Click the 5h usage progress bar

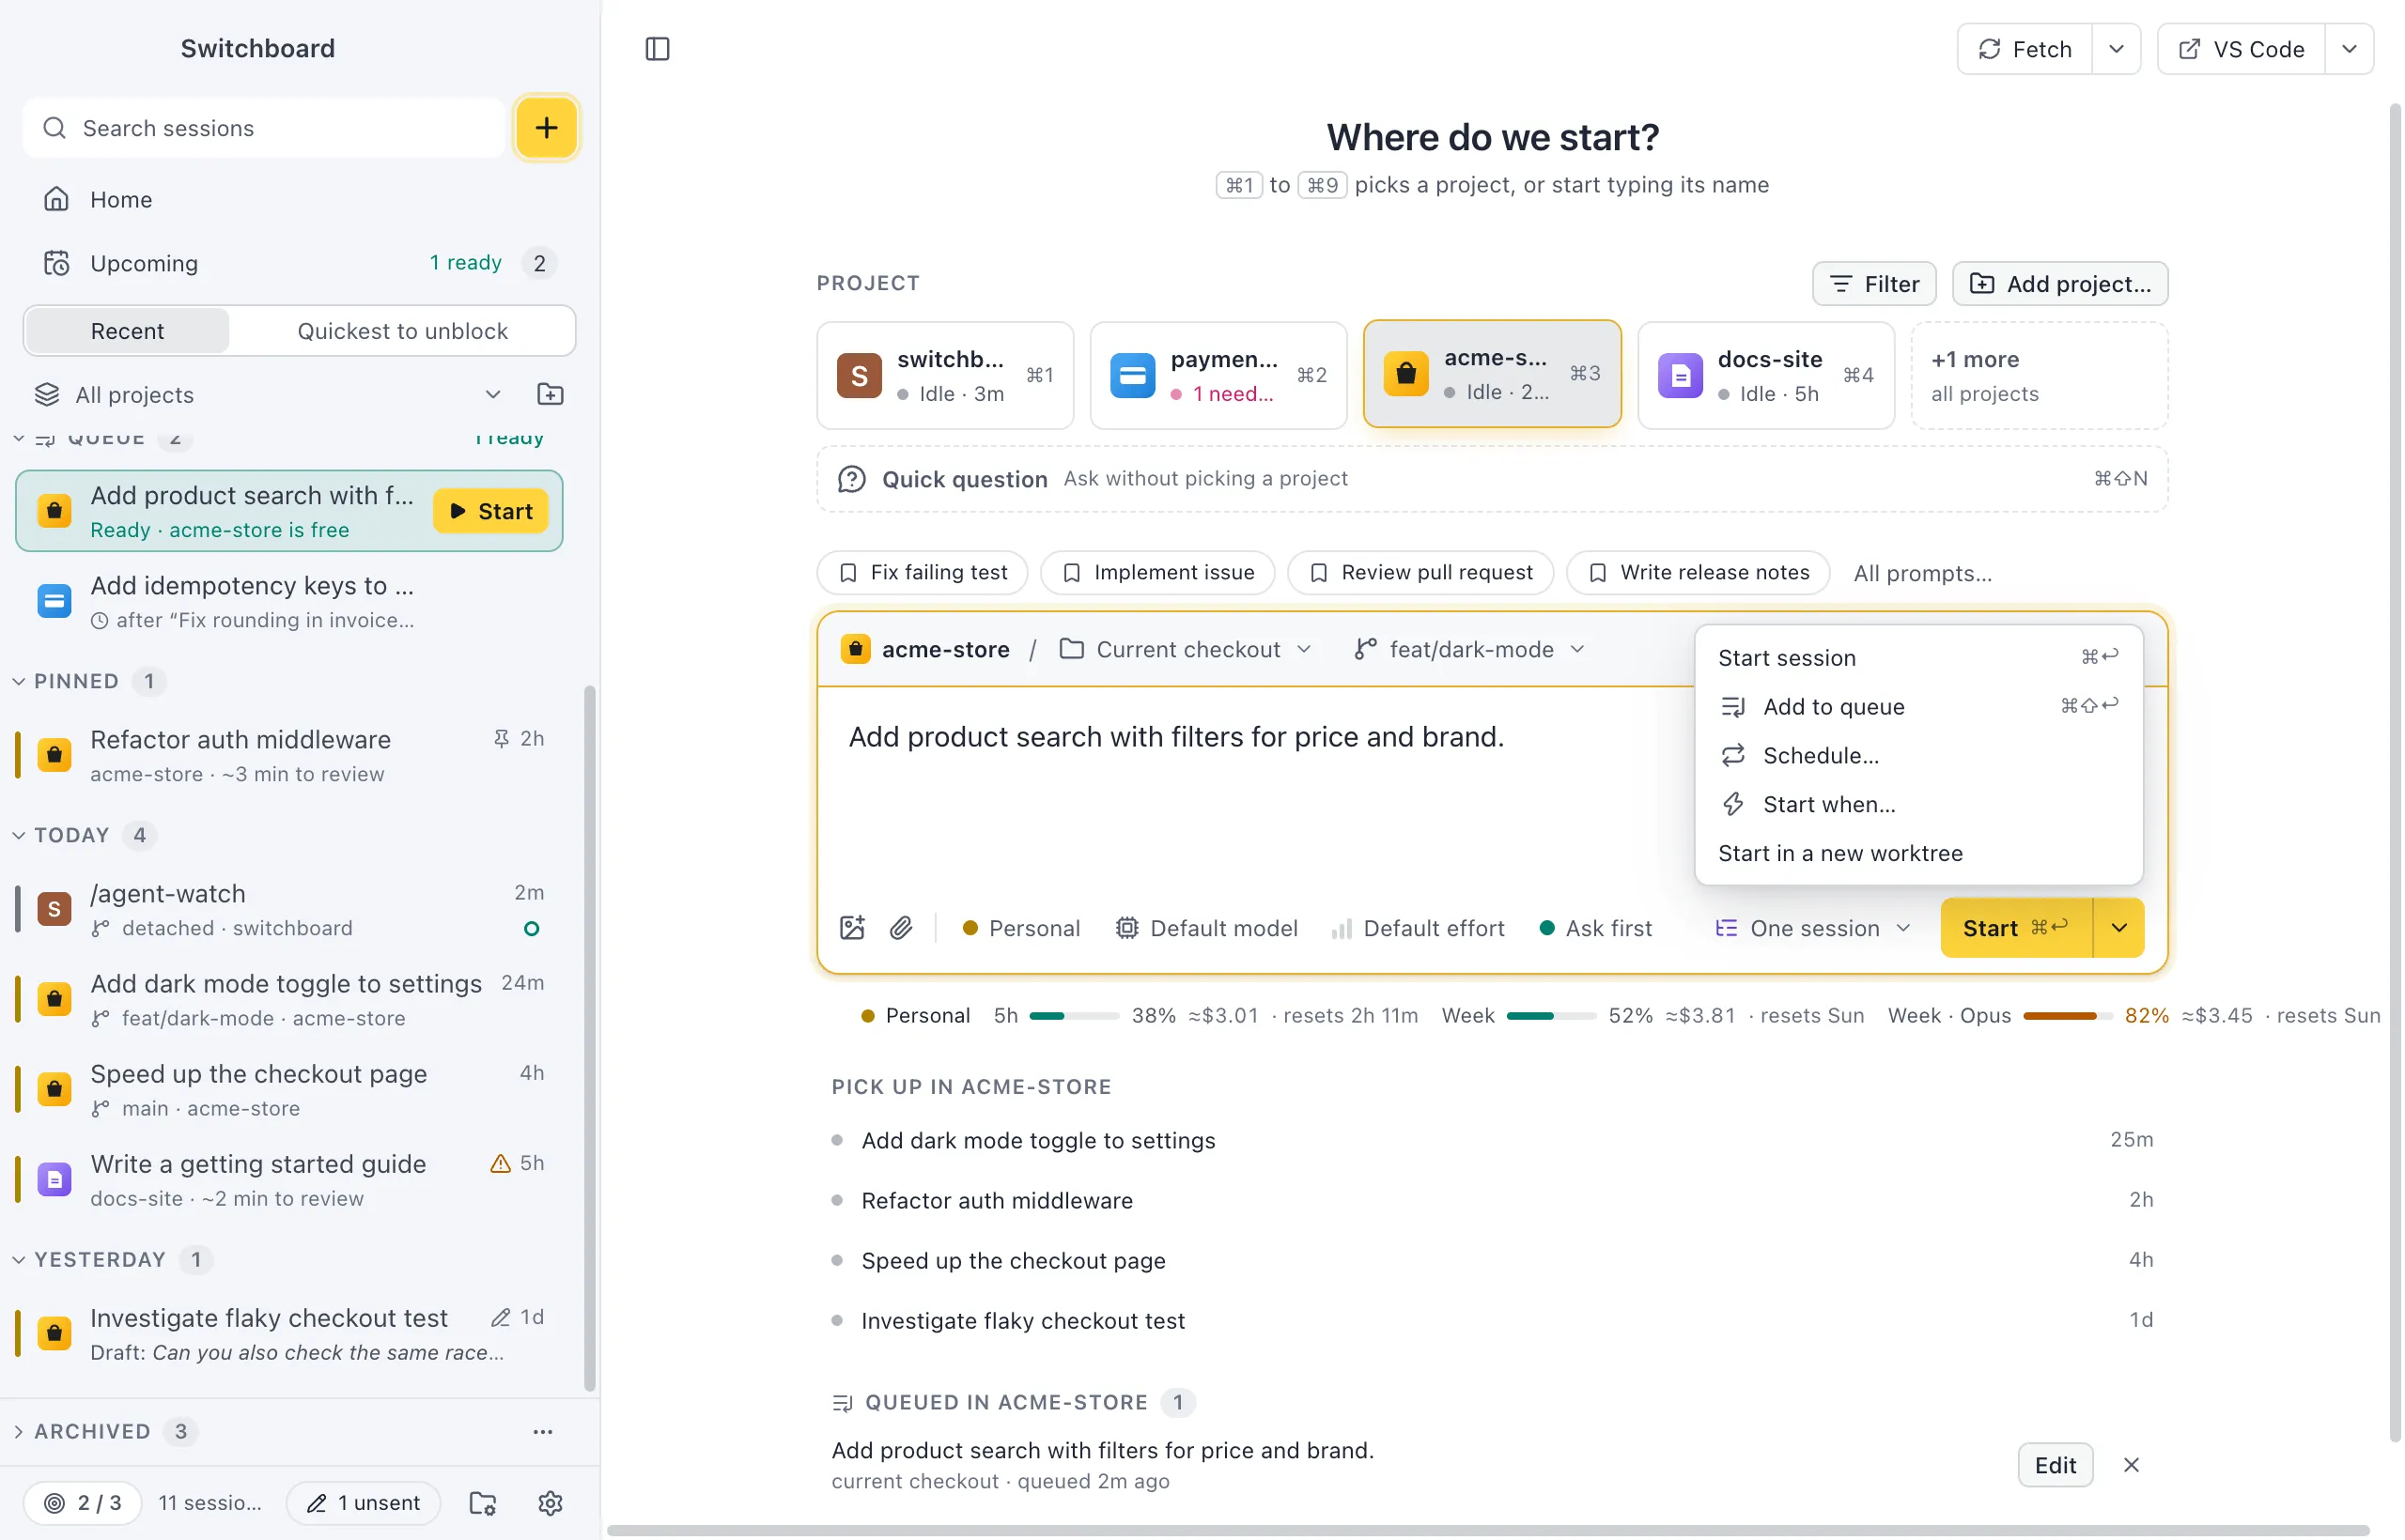click(1075, 1016)
